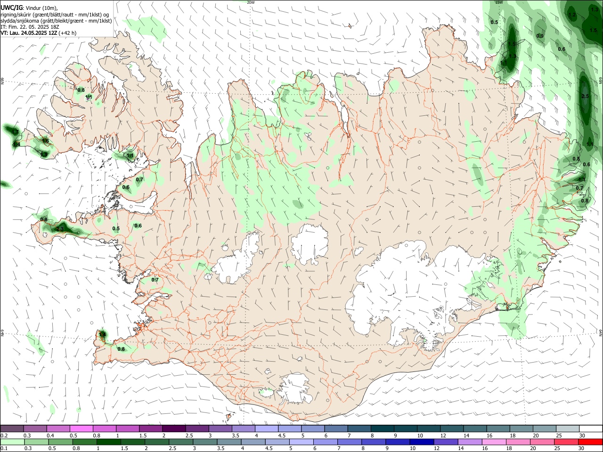Pick upper legend dark purple swatch between 2 and 2.5
This screenshot has width=603, height=452.
[x=173, y=428]
